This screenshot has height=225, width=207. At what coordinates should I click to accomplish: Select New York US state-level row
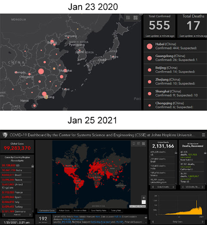192,156
